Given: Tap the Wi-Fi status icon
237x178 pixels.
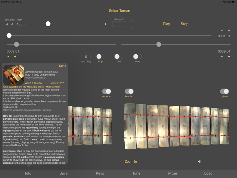Looking at the screenshot, I should point(224,2).
